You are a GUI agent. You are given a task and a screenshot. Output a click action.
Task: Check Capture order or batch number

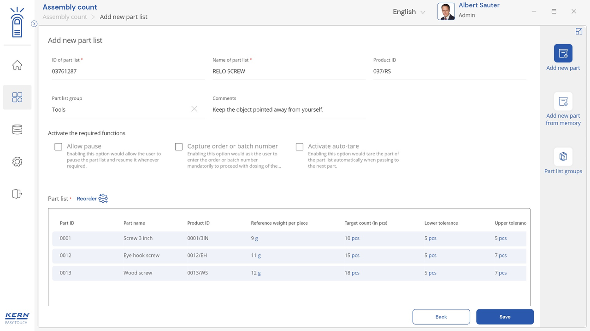[x=179, y=147]
